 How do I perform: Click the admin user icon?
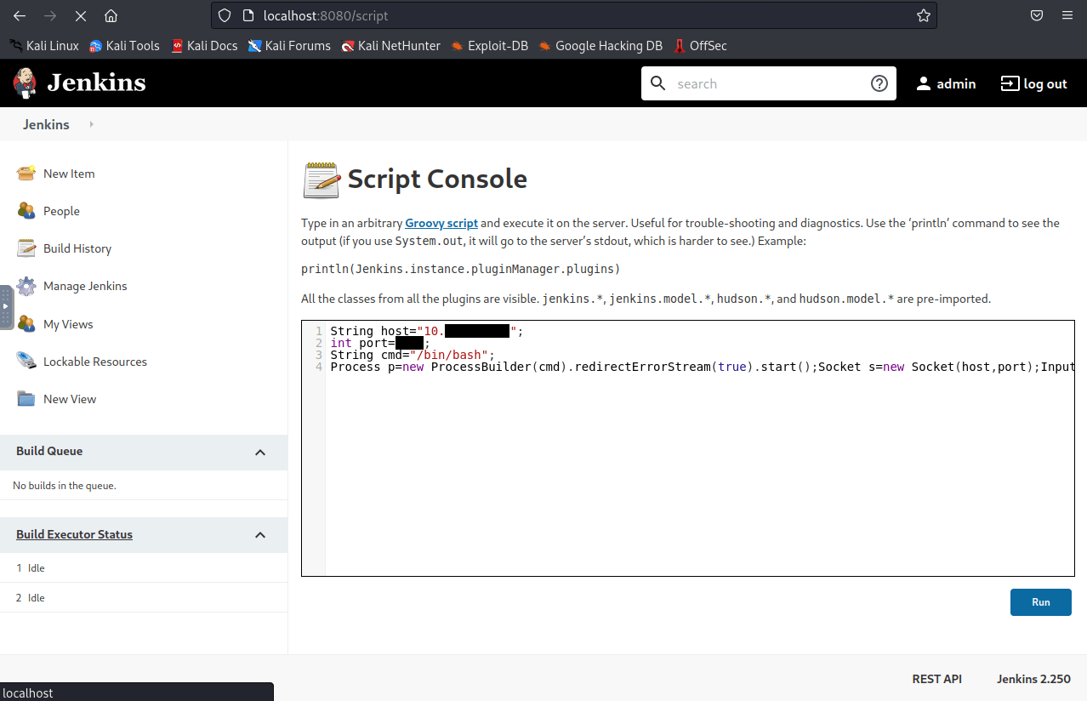(x=924, y=83)
